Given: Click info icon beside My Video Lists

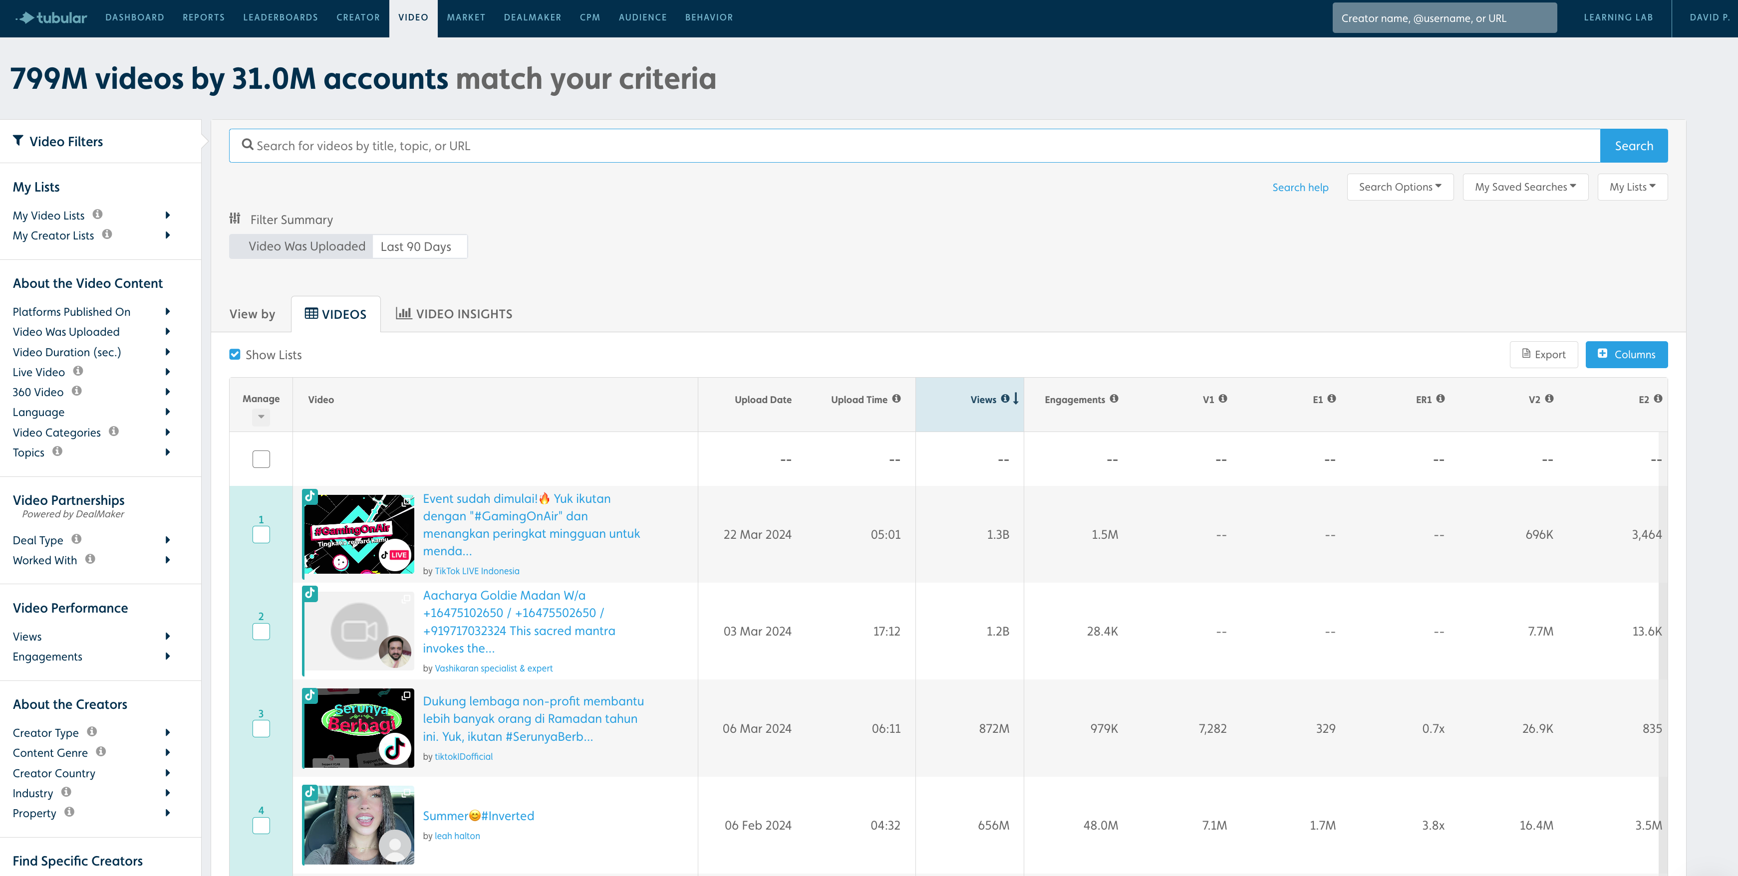Looking at the screenshot, I should click(x=98, y=215).
